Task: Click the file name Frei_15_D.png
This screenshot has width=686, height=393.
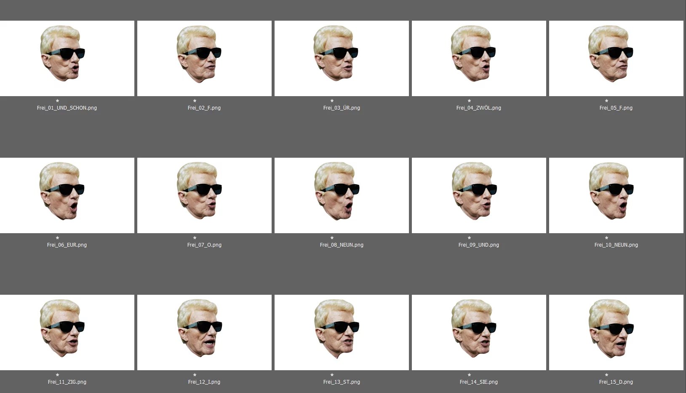Action: tap(616, 382)
